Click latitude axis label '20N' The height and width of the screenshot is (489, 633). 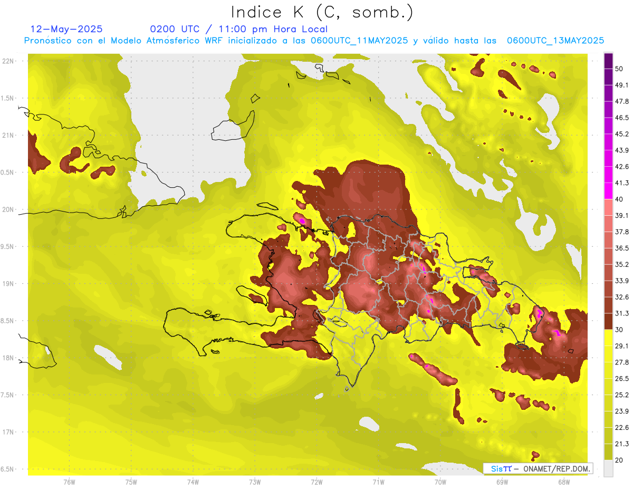(x=8, y=209)
